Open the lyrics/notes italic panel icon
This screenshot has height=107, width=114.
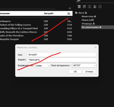[100, 7]
